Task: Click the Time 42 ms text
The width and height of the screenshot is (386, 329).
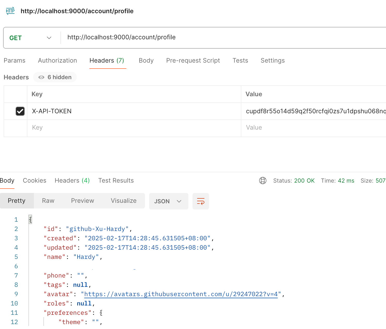Action: click(x=338, y=181)
